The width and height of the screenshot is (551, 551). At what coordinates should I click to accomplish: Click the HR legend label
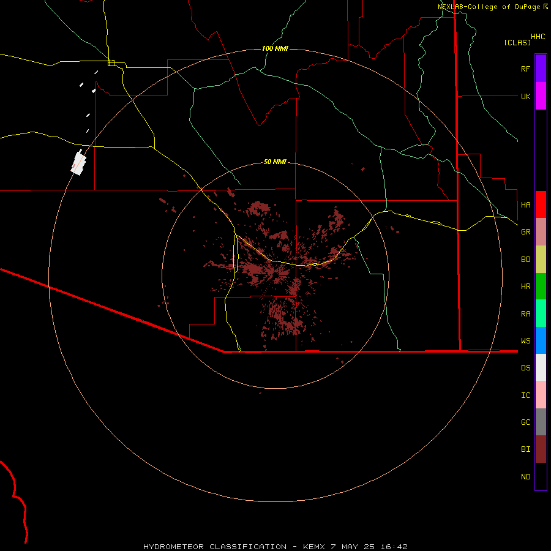(x=525, y=287)
